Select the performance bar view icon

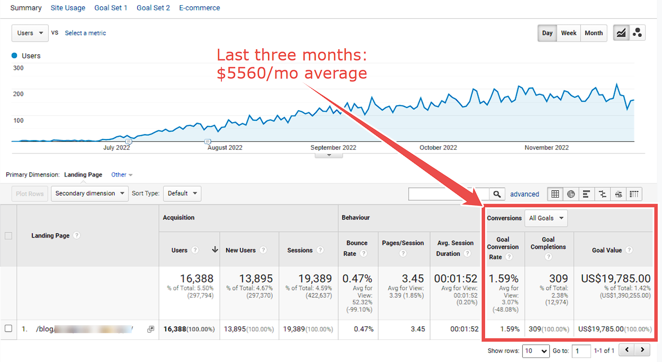click(x=587, y=194)
